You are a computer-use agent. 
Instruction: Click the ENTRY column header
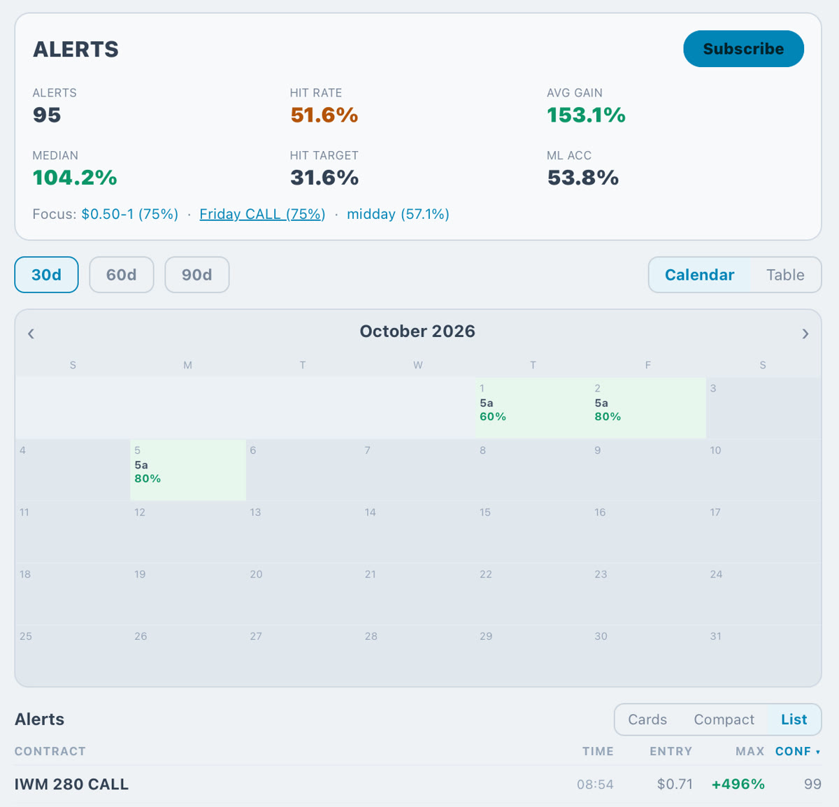coord(671,751)
